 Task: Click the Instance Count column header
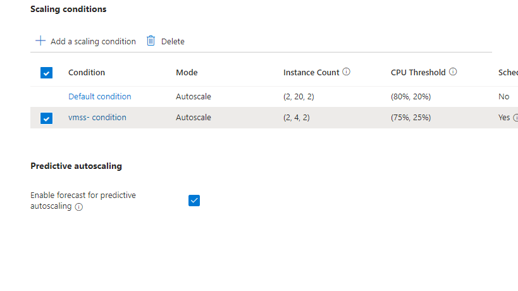311,73
